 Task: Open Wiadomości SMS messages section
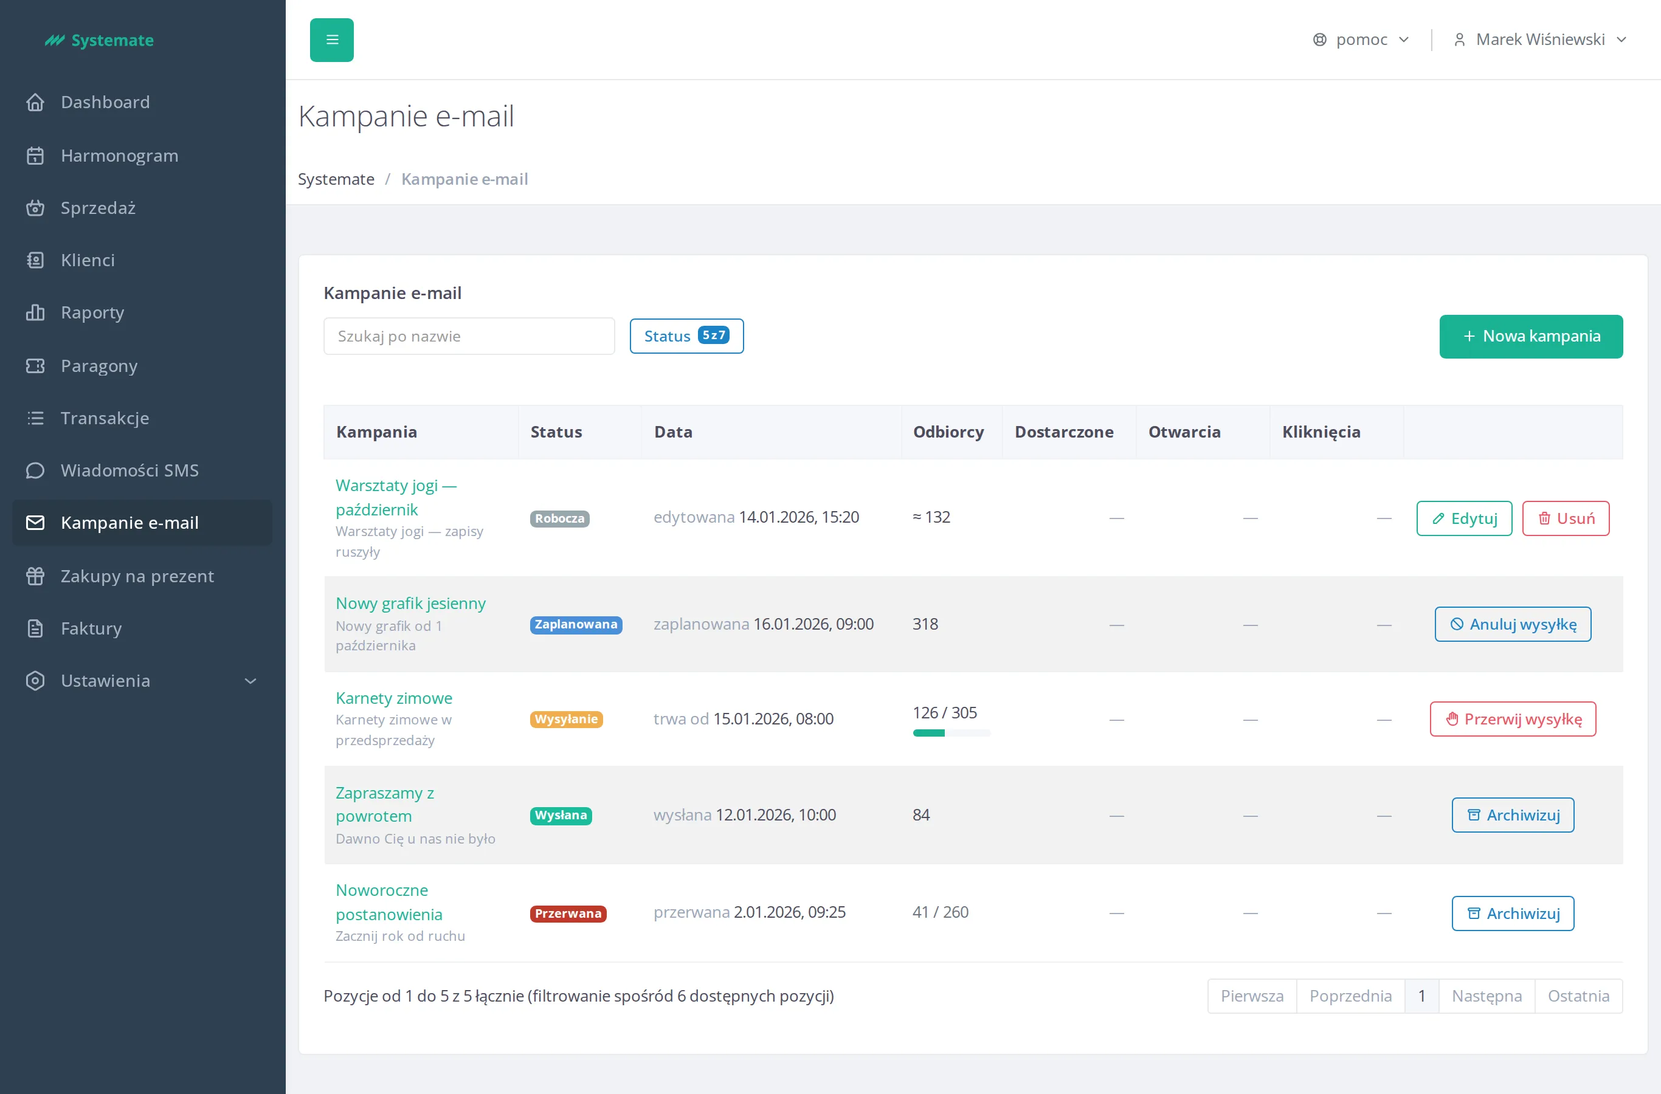pyautogui.click(x=142, y=470)
